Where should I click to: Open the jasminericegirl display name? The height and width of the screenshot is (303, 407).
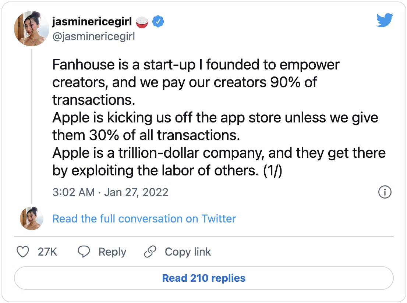(x=92, y=22)
